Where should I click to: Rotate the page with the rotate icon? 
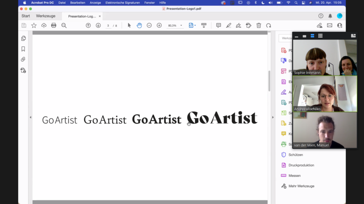pos(269,25)
